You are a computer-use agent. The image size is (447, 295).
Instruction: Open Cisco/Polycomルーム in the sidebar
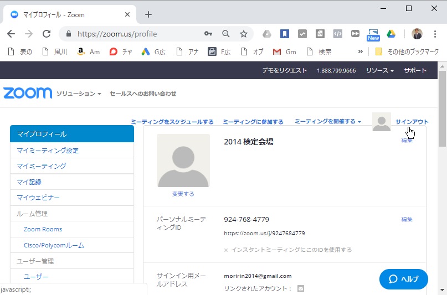pyautogui.click(x=72, y=245)
